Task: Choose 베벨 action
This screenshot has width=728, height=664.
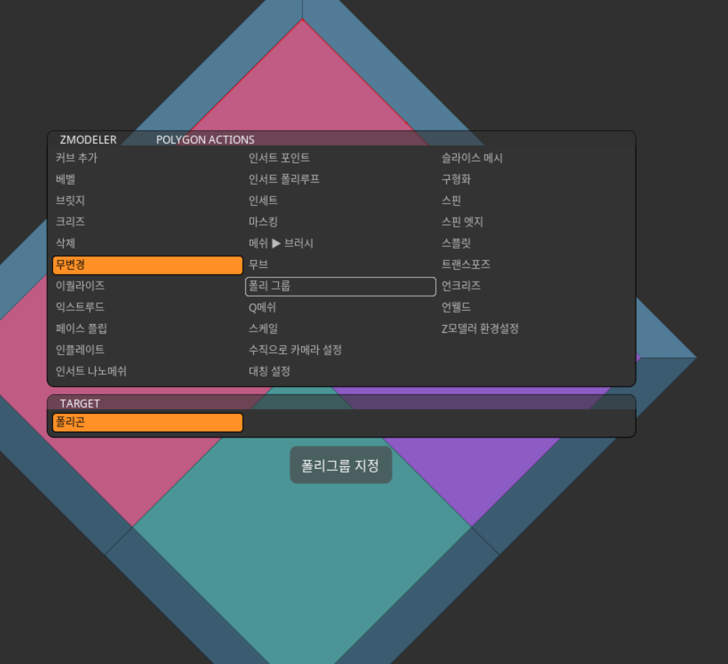Action: pyautogui.click(x=148, y=179)
